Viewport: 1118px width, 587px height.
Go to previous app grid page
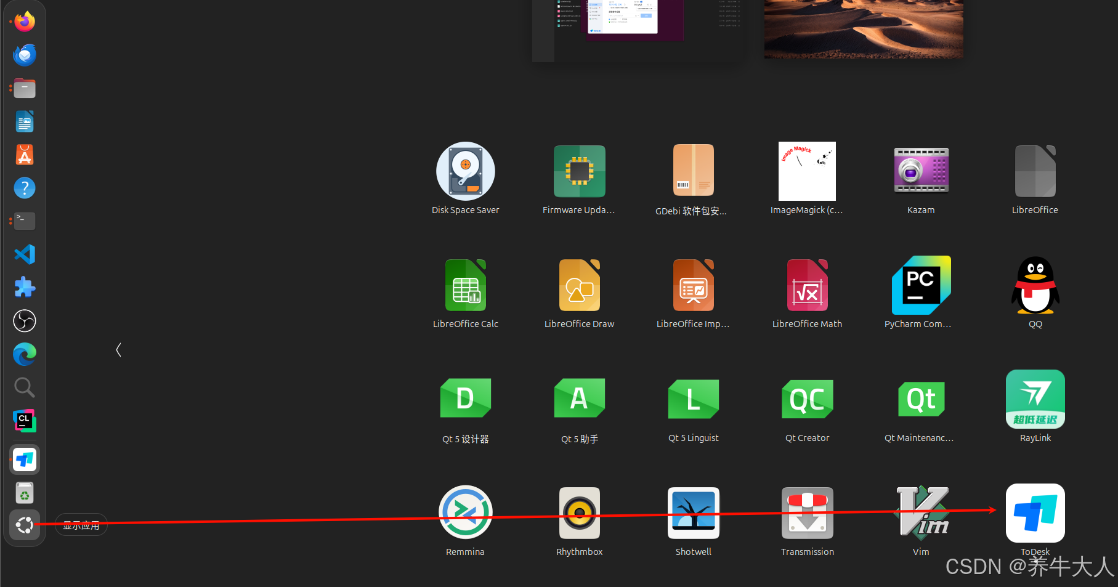(118, 350)
